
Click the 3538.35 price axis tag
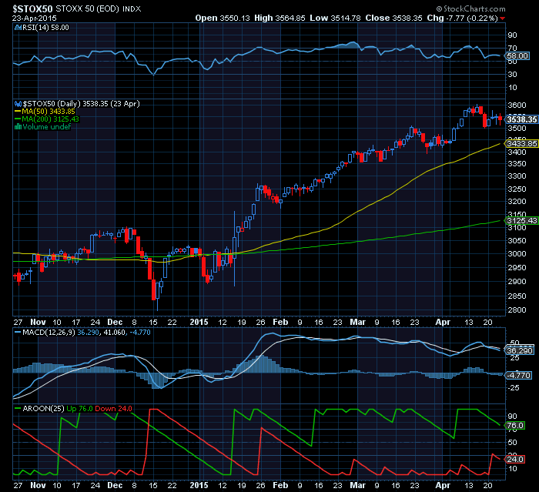point(521,119)
